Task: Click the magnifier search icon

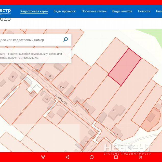Action: pyautogui.click(x=65, y=39)
